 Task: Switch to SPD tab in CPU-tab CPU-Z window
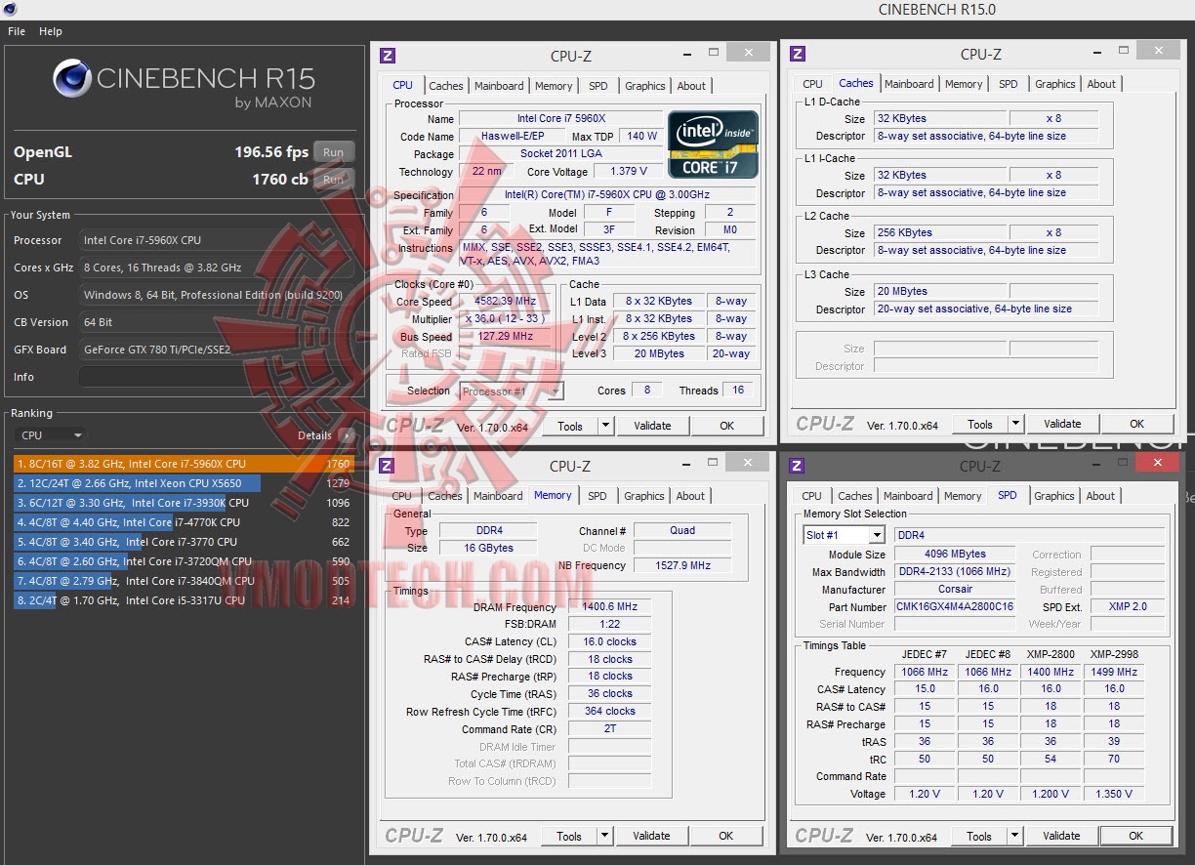coord(598,86)
